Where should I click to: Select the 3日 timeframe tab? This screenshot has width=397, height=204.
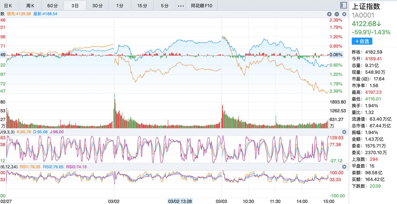tap(75, 6)
